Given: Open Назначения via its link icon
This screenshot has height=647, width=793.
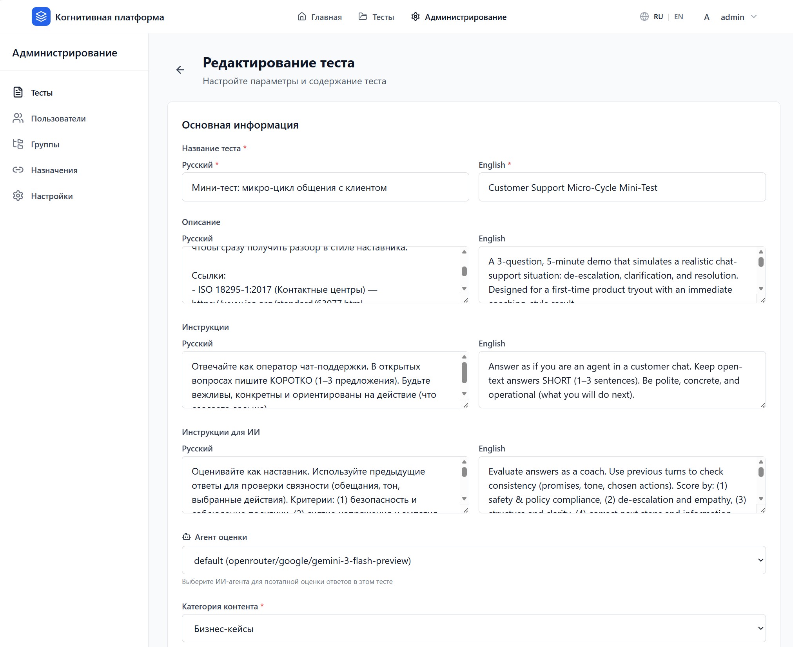Looking at the screenshot, I should click(x=18, y=170).
